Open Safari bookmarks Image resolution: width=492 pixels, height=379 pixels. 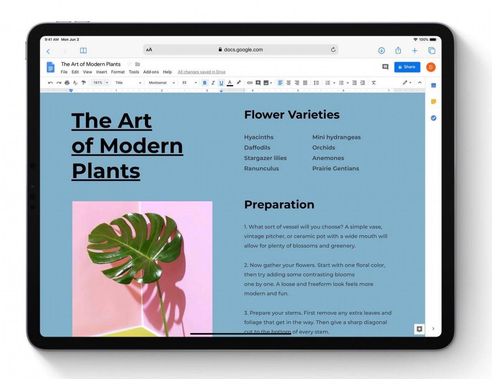click(x=83, y=51)
